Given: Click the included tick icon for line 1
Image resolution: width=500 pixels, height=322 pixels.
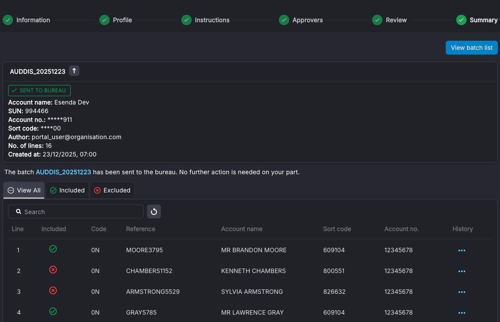Looking at the screenshot, I should [53, 249].
